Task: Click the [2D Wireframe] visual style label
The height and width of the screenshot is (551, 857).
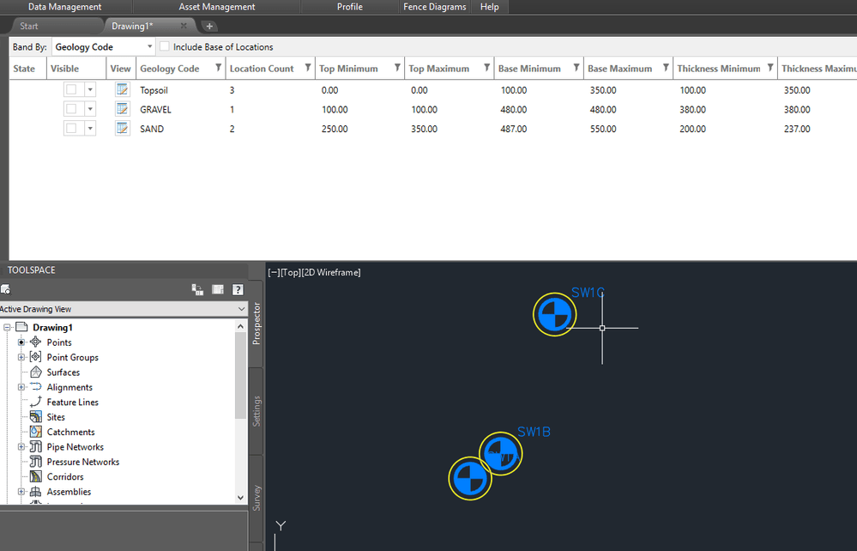Action: point(331,272)
